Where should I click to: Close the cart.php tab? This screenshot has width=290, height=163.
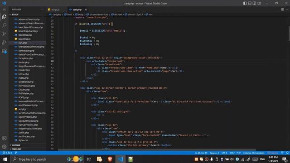[86, 10]
